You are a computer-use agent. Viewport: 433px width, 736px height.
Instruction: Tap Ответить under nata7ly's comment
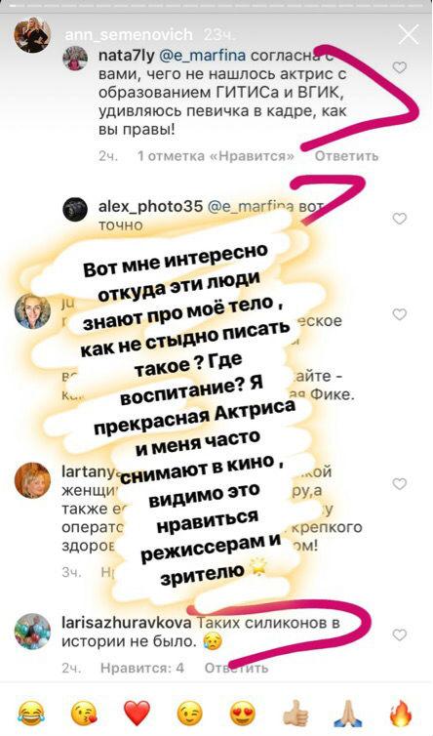[x=346, y=156]
